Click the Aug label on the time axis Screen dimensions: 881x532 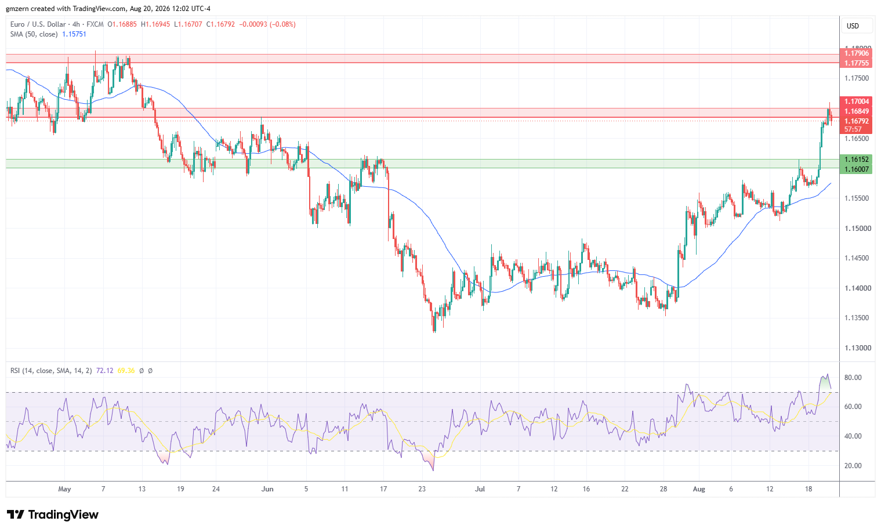[699, 489]
